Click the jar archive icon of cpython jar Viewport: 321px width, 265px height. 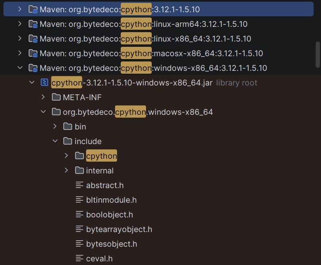pyautogui.click(x=44, y=83)
